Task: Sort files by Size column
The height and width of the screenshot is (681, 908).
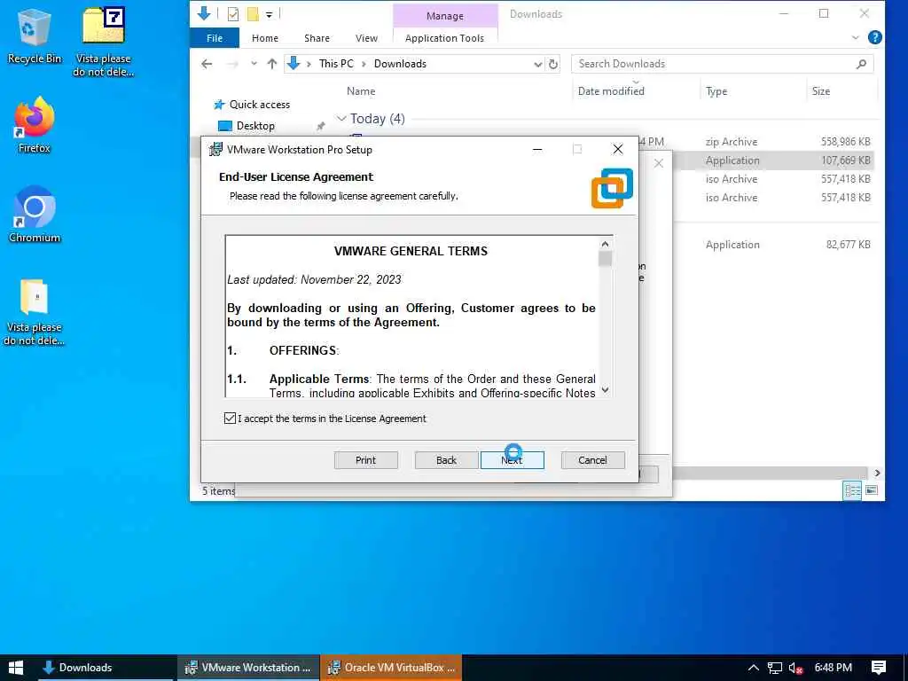Action: coord(820,91)
